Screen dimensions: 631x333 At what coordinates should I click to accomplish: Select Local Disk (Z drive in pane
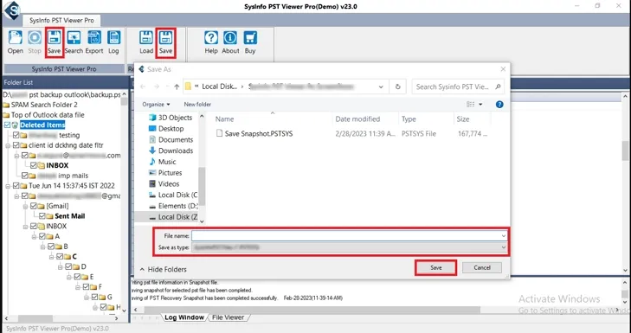click(172, 217)
